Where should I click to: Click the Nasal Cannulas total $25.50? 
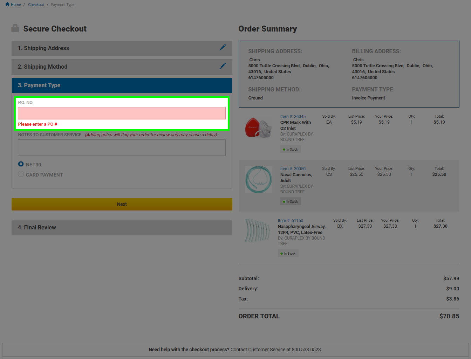(439, 174)
